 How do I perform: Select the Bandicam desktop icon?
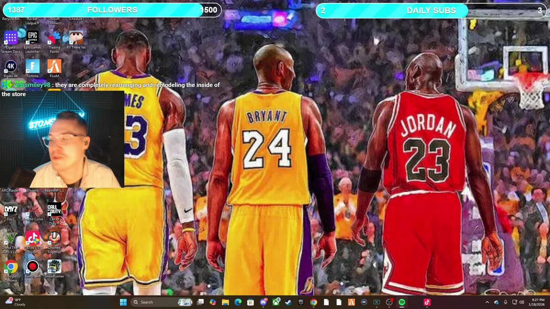click(x=33, y=270)
